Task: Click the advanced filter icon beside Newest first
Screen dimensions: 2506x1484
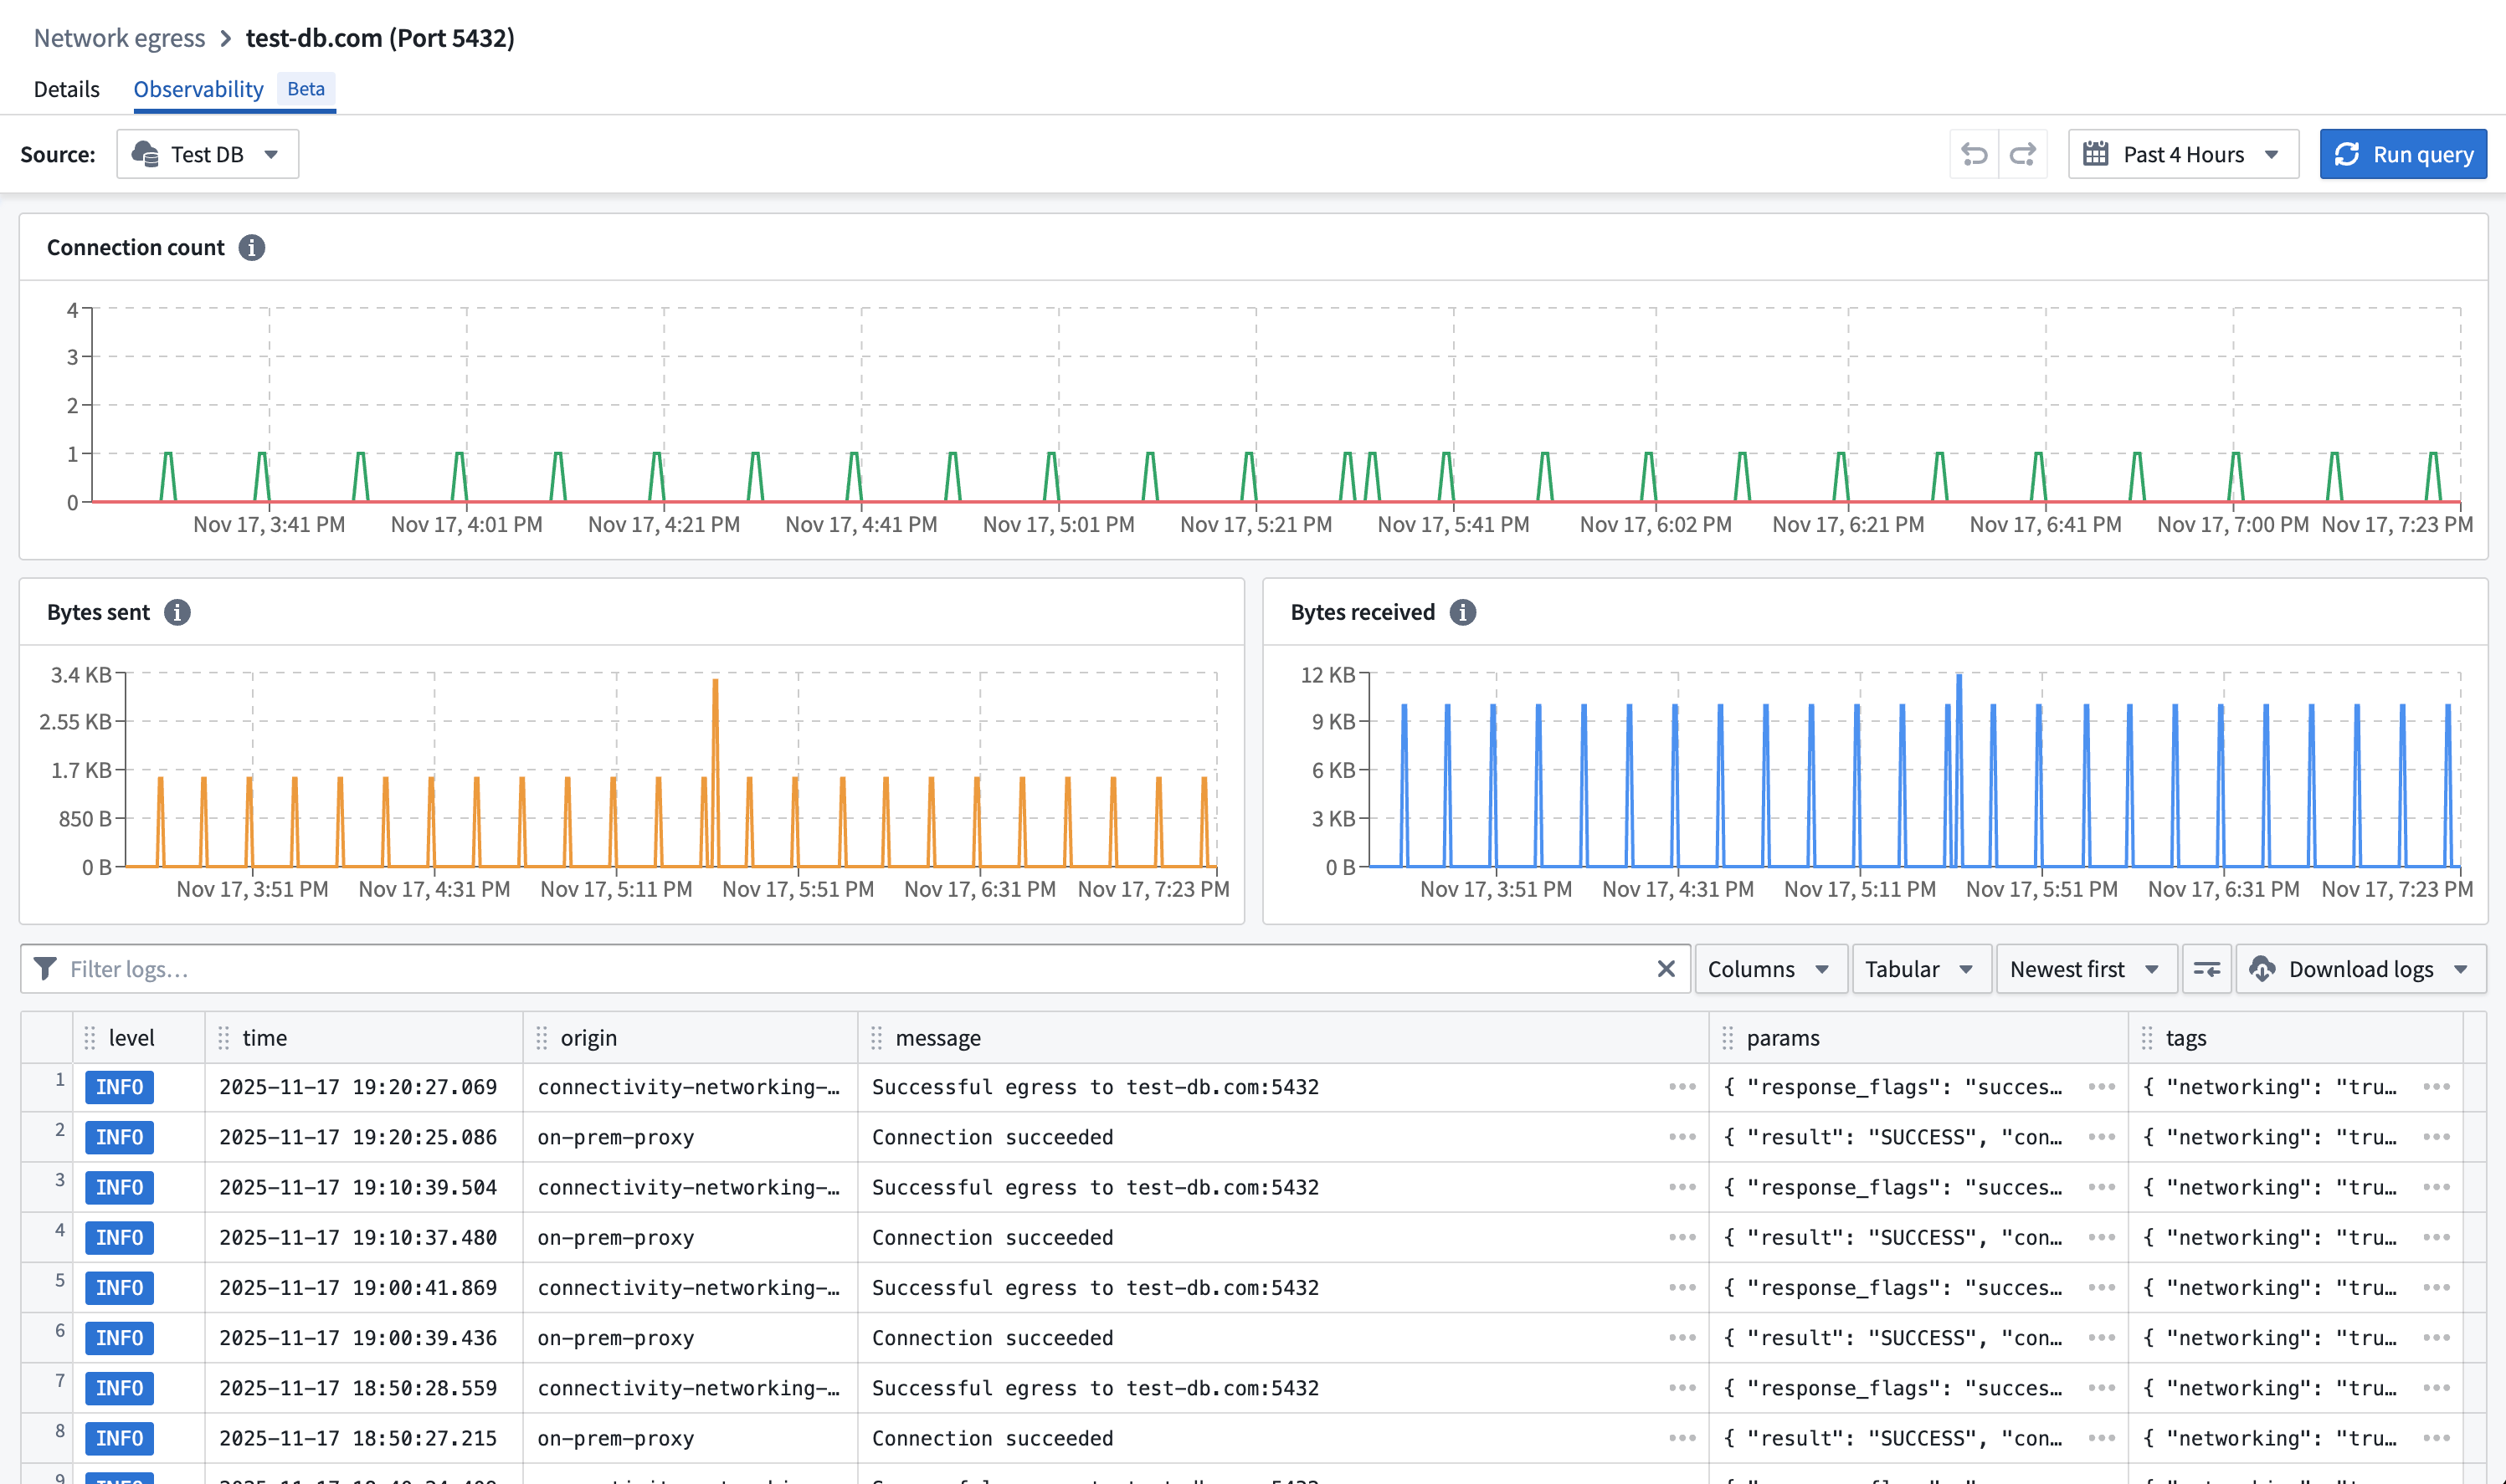Action: click(2207, 968)
